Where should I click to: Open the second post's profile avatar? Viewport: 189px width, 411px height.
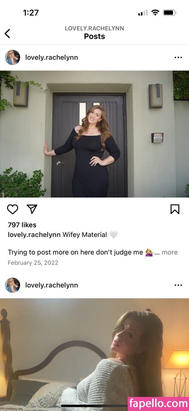(x=12, y=285)
